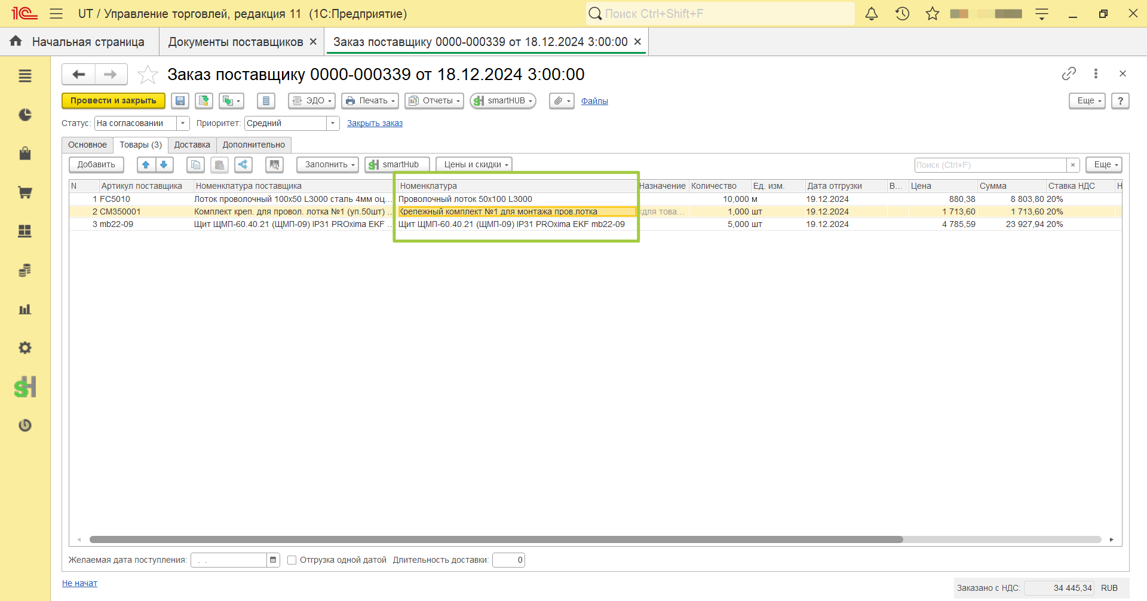Open bar chart finance section in sidebar
The width and height of the screenshot is (1147, 601).
[25, 309]
